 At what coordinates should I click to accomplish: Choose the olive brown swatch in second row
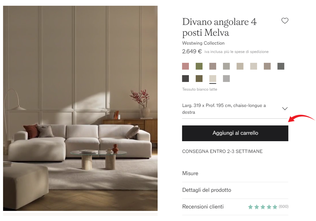tap(199, 78)
